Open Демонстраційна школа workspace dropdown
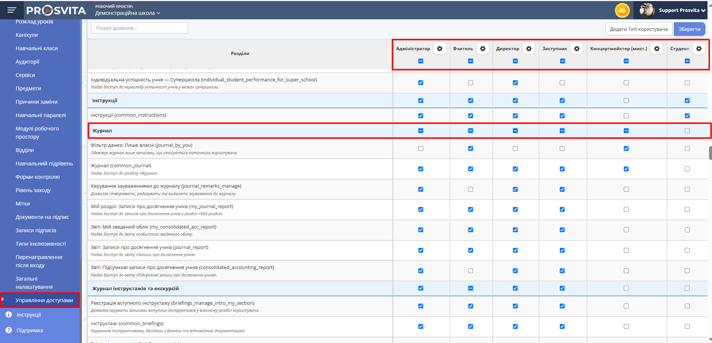Screen dimensions: 712x343 tap(127, 13)
